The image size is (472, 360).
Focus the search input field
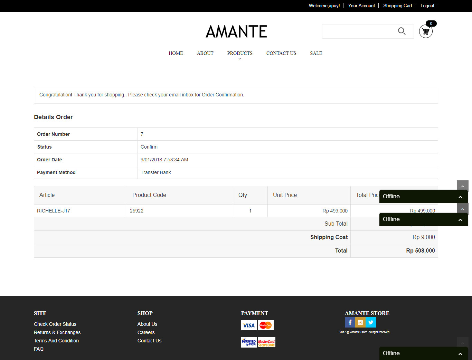pos(359,31)
